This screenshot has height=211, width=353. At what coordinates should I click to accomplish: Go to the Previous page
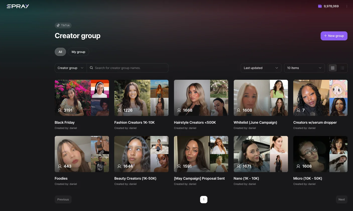[x=63, y=199]
